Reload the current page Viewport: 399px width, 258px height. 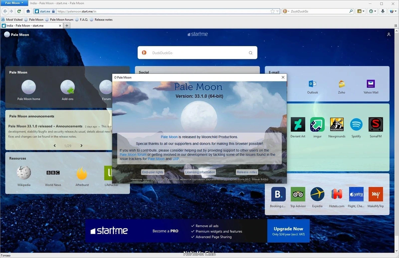(19, 11)
